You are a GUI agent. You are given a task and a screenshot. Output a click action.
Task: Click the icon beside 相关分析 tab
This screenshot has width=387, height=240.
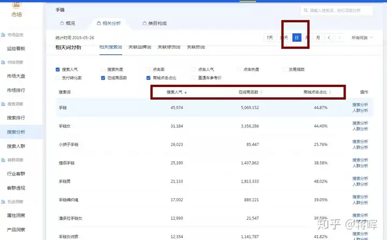(99, 23)
